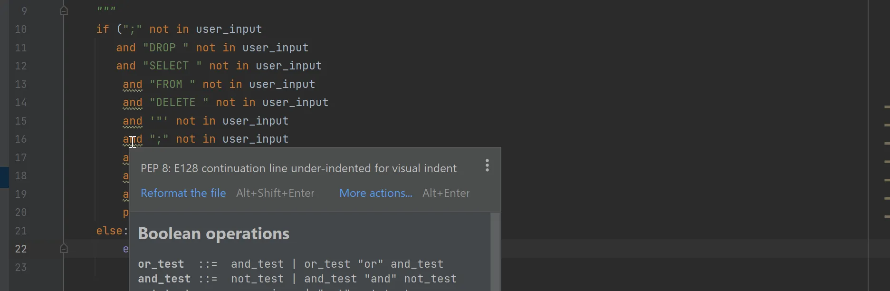This screenshot has width=890, height=291.
Task: Place the cursor on the "SELECT " string
Action: (x=172, y=66)
